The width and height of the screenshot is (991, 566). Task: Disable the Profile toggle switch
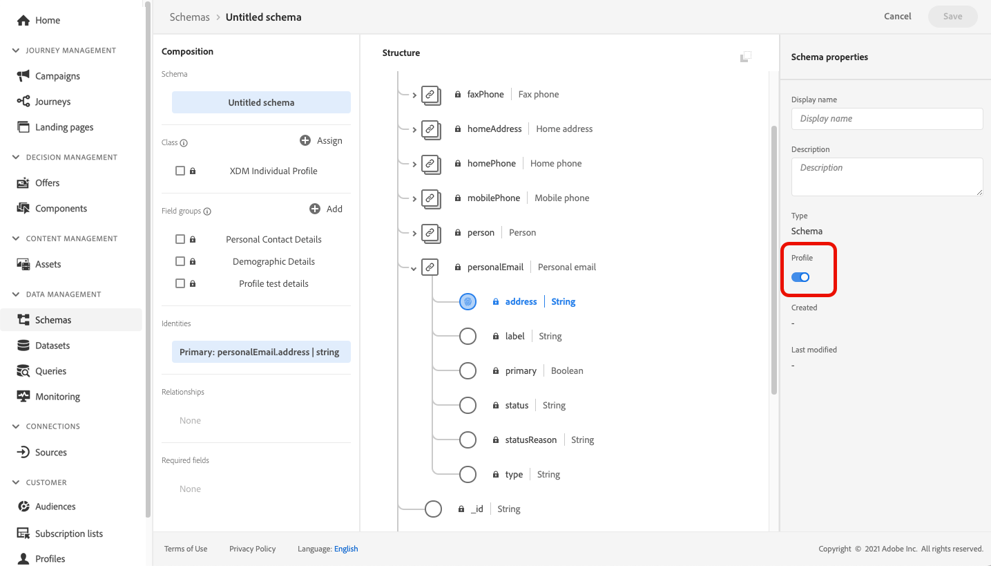[800, 277]
